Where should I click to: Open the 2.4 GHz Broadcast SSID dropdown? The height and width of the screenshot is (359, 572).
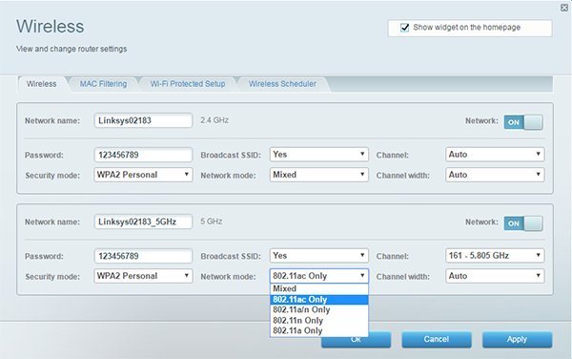[x=318, y=155]
